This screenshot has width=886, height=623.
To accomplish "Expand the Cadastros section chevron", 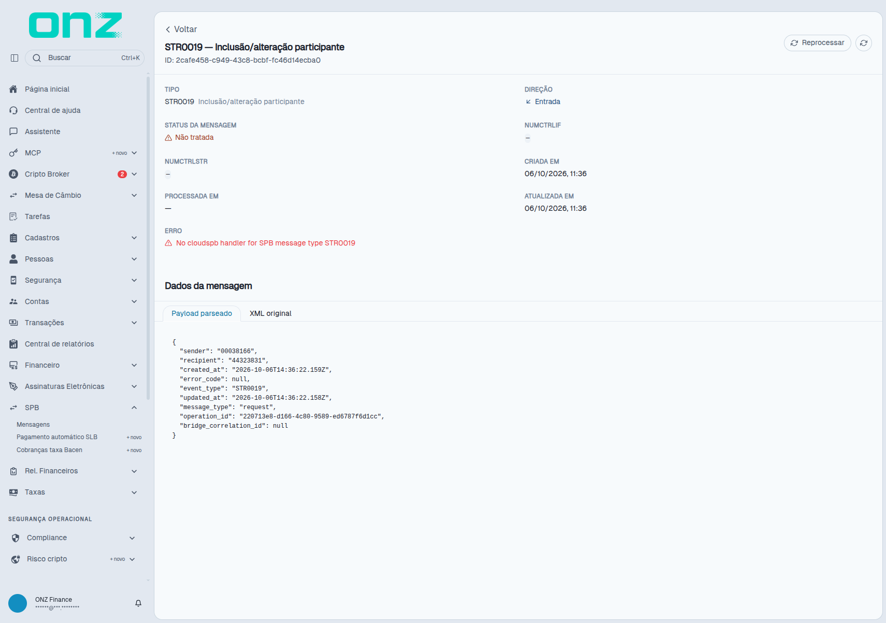I will [x=134, y=238].
